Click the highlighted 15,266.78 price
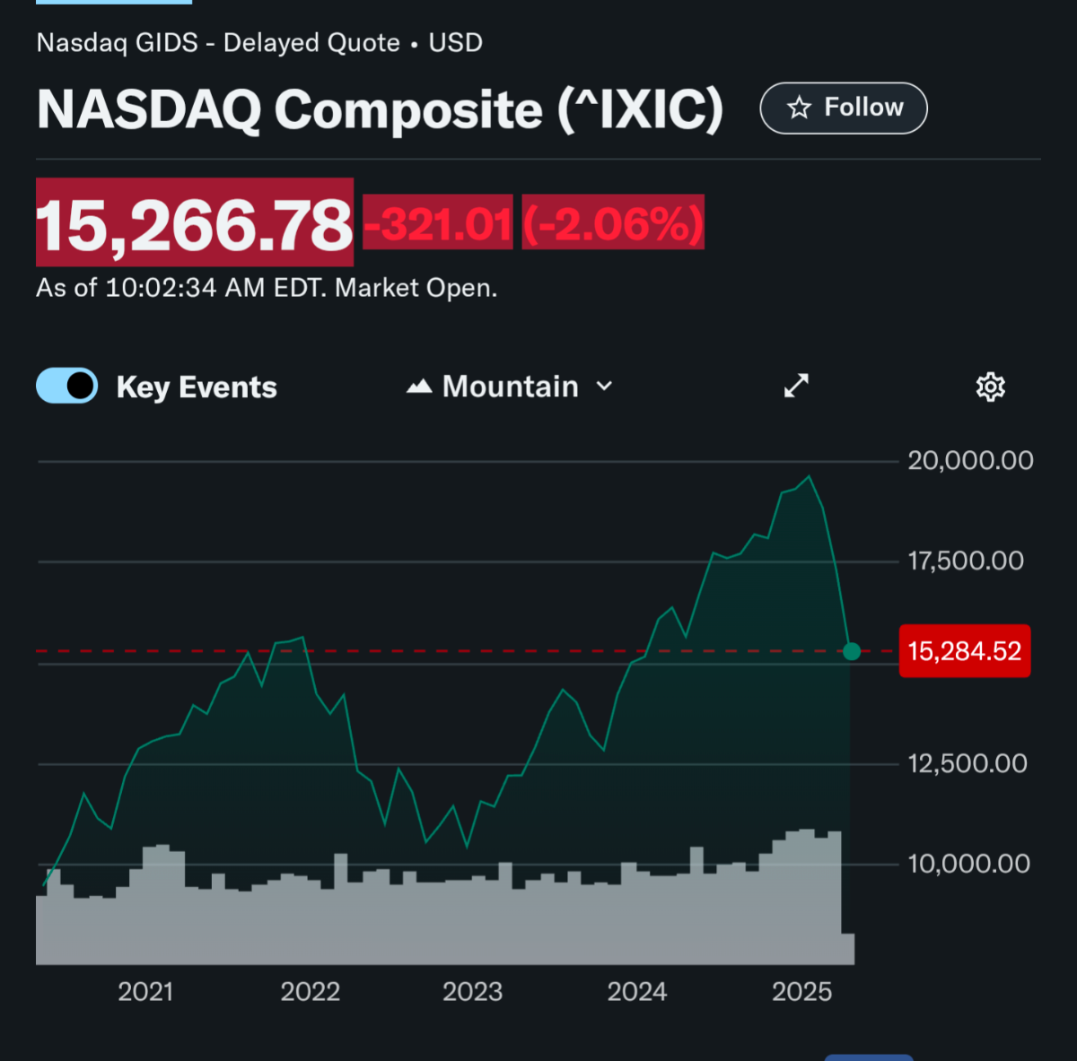 pyautogui.click(x=195, y=223)
